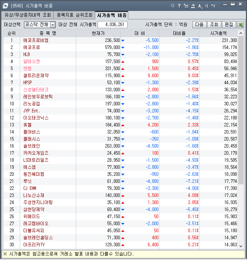Image resolution: width=247 pixels, height=260 pixels.
Task: Select stock 셀트리온제약 in the list
Action: [x=36, y=76]
